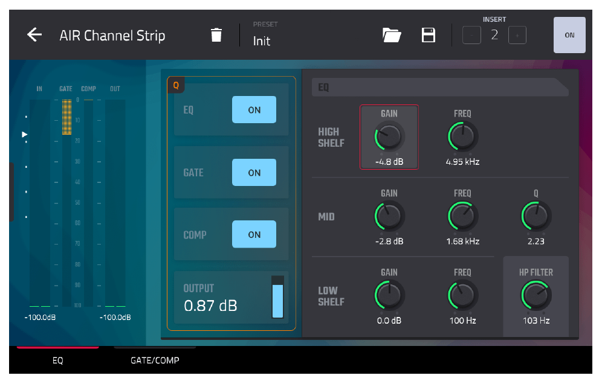Image resolution: width=602 pixels, height=384 pixels.
Task: Click the OUTPUT 0.87 dB value
Action: 210,306
